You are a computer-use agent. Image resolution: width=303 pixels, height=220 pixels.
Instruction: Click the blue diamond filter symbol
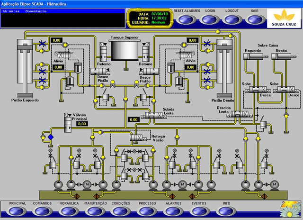coord(51,137)
